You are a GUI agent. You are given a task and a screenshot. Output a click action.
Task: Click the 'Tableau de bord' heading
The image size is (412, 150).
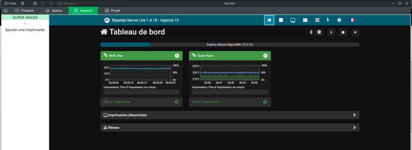tap(137, 32)
